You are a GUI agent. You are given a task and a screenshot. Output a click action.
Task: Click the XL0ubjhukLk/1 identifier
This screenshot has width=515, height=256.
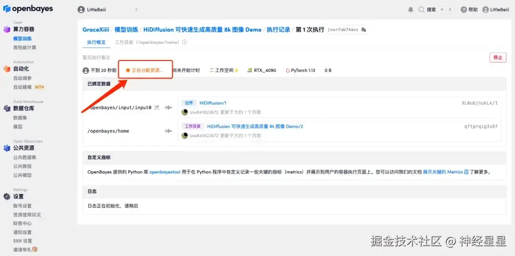pos(480,102)
